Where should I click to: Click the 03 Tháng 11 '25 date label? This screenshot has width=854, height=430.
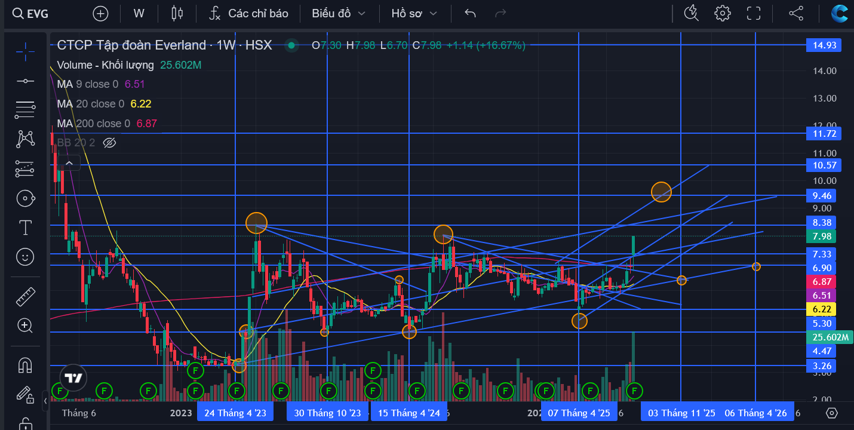681,413
